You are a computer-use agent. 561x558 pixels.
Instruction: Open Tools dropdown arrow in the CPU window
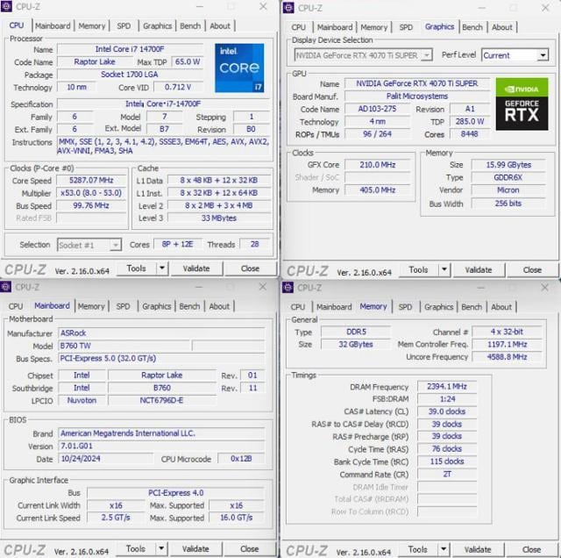click(x=162, y=268)
